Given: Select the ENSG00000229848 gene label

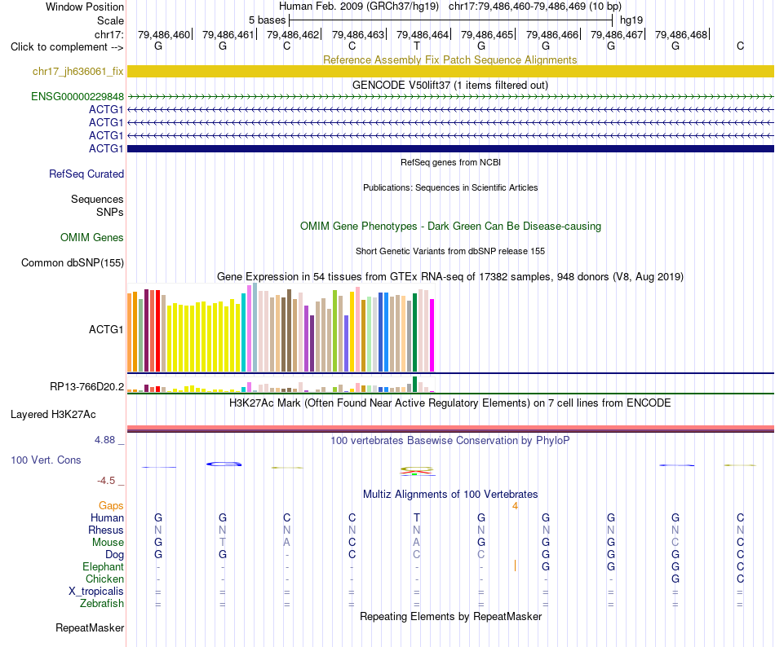Looking at the screenshot, I should click(77, 97).
